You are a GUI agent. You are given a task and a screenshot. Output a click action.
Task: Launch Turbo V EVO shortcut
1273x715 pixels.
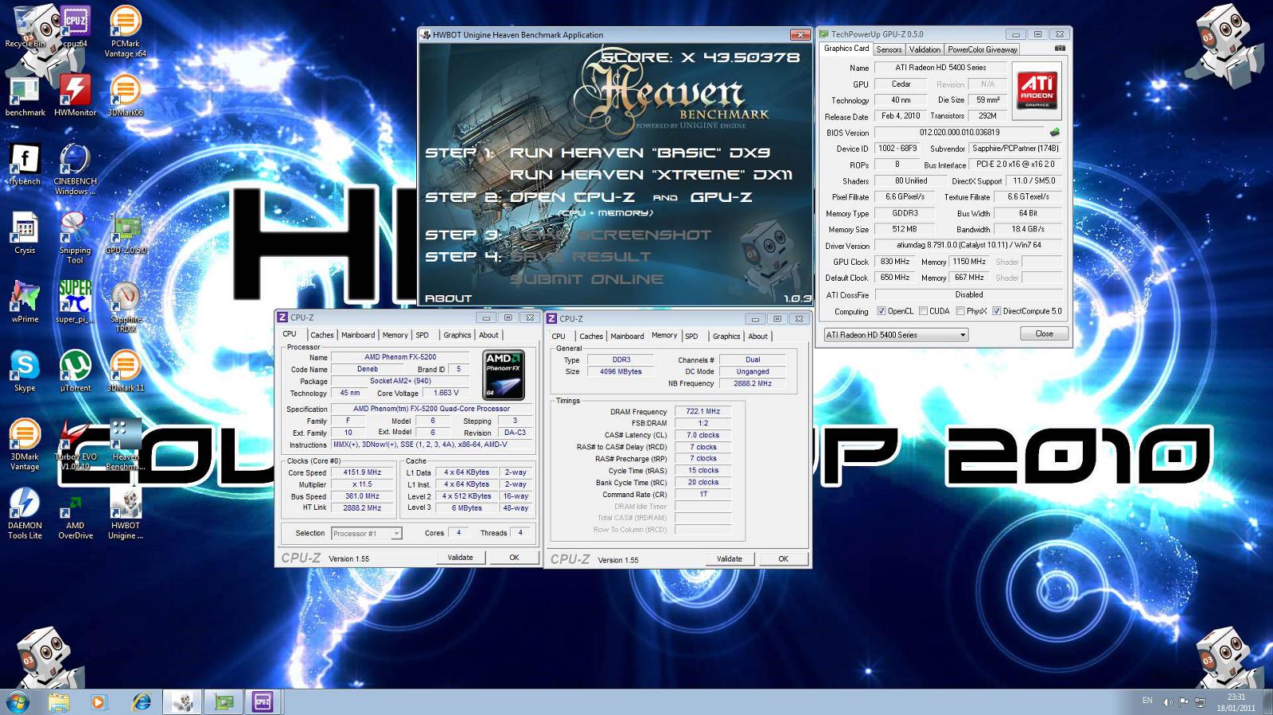click(75, 445)
